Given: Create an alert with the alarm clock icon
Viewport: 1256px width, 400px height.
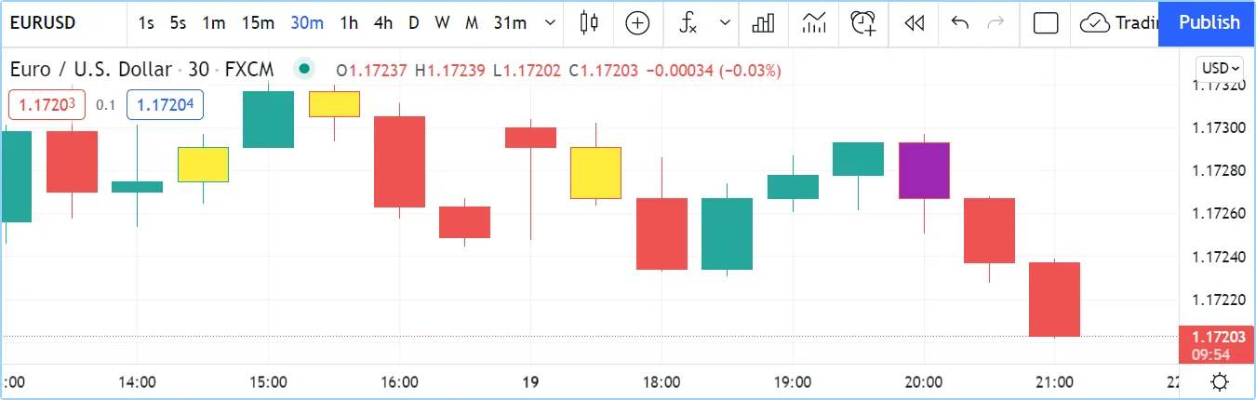Looking at the screenshot, I should click(x=863, y=23).
